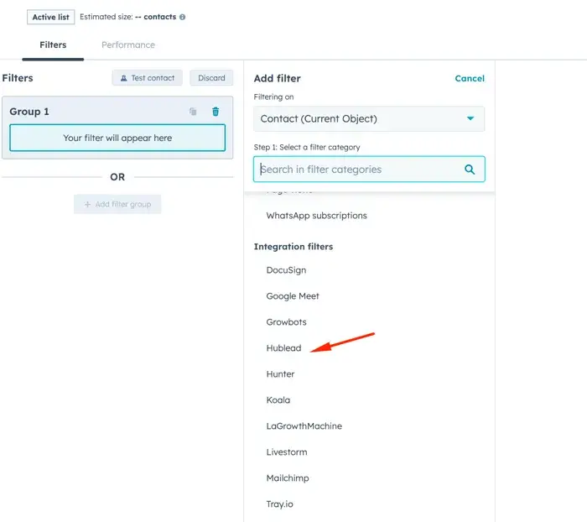Click the Your filter will appear here box
The image size is (587, 522).
click(x=117, y=138)
